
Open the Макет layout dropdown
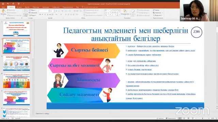click(32, 10)
